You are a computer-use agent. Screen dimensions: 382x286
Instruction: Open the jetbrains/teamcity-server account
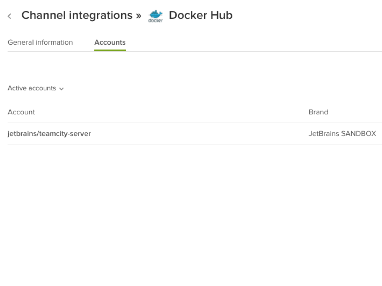point(49,134)
